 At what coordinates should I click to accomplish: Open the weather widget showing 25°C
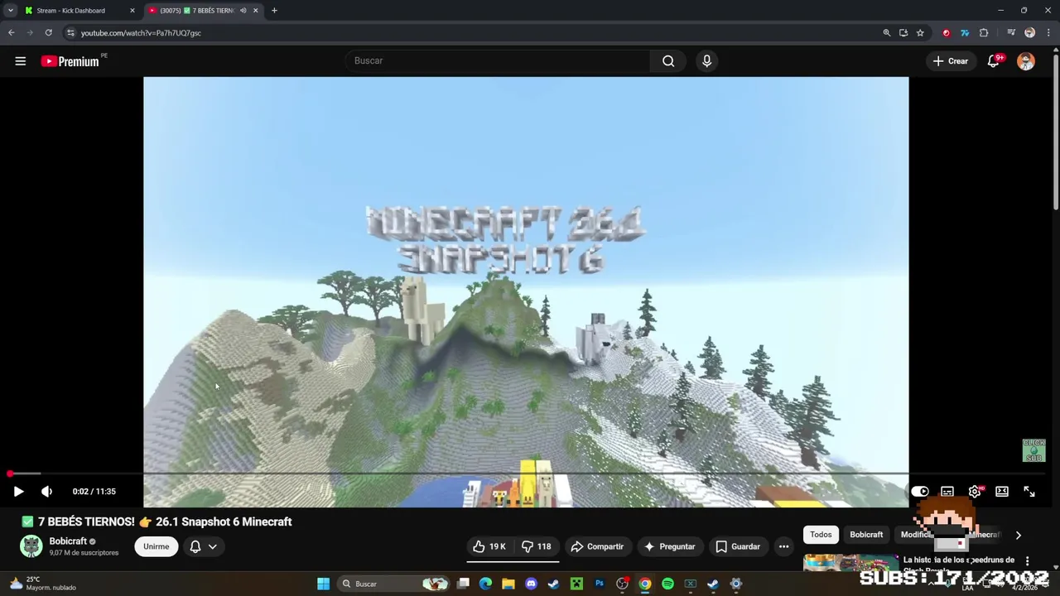[x=41, y=584]
